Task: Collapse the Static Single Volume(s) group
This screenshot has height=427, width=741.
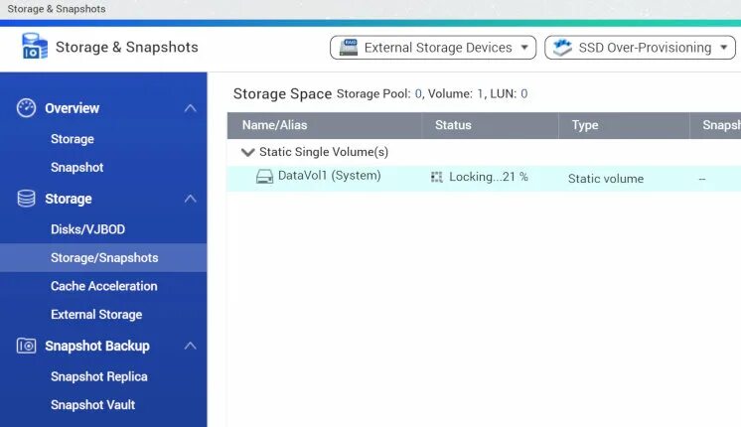Action: tap(247, 153)
